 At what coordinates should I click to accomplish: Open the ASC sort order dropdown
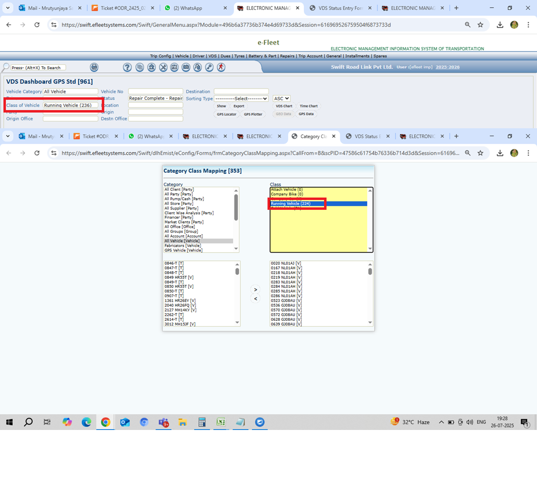point(281,99)
